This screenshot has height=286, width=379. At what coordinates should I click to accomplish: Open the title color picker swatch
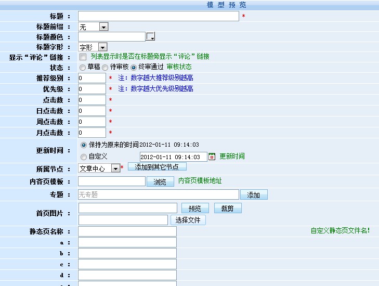coord(151,36)
